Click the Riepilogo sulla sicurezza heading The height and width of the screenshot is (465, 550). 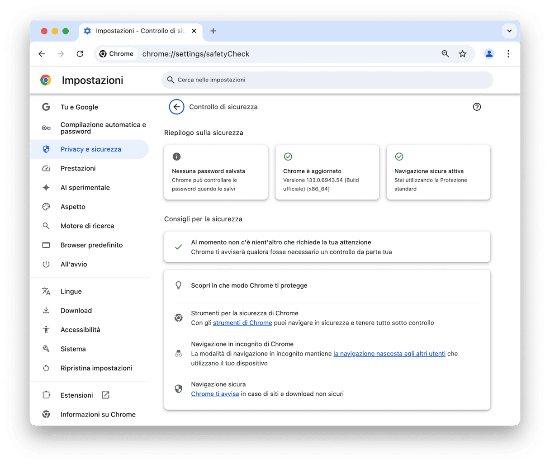(204, 133)
